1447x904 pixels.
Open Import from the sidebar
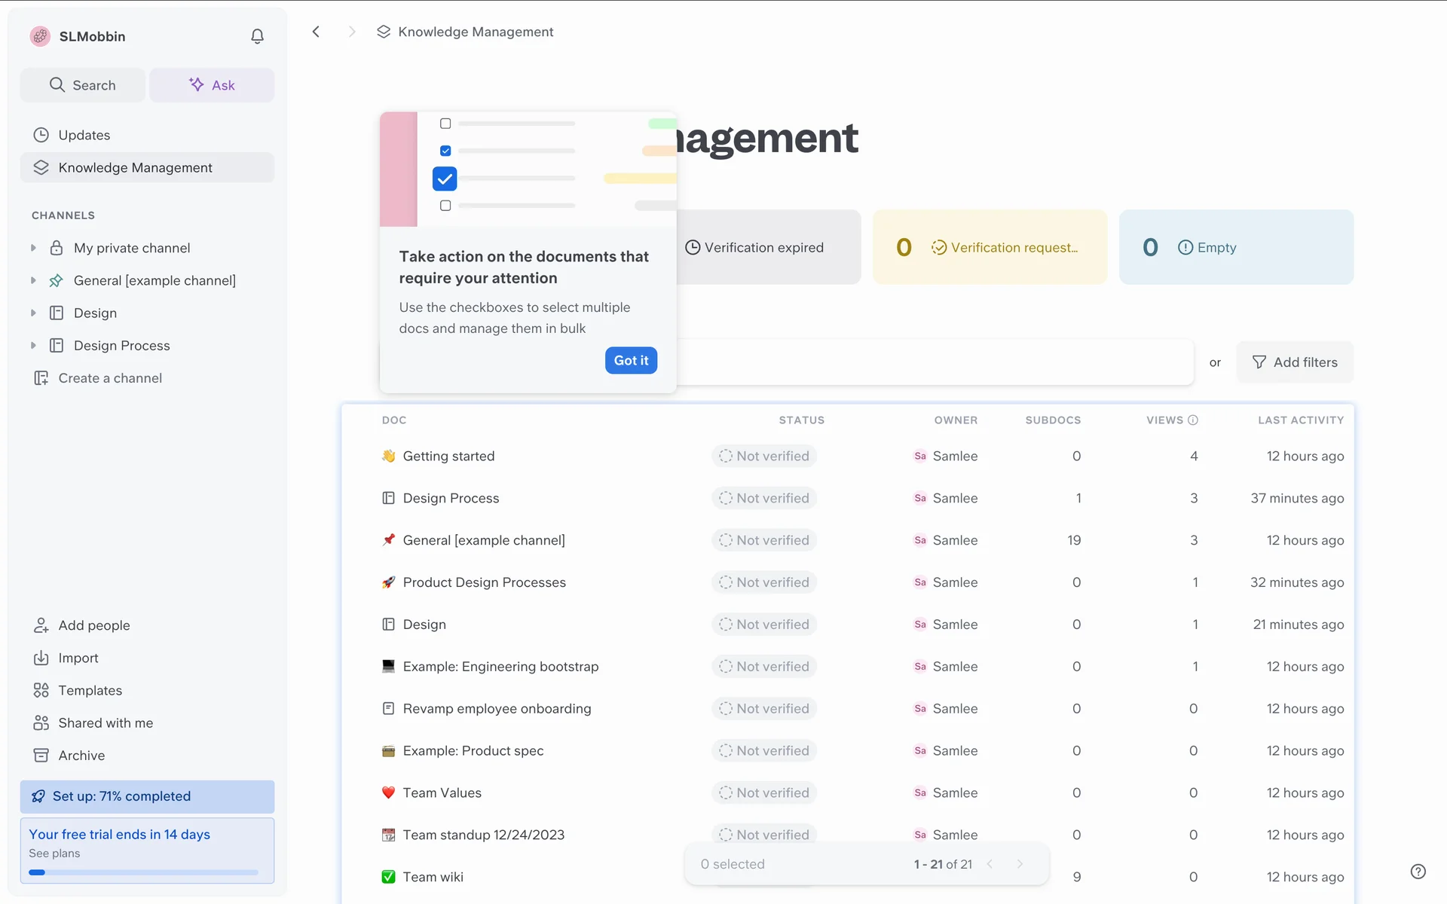click(x=78, y=658)
